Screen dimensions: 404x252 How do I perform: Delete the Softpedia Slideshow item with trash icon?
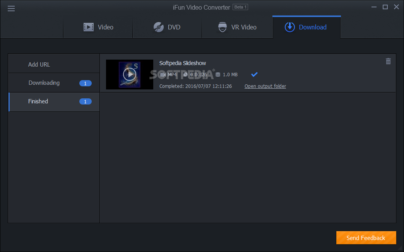pyautogui.click(x=388, y=61)
